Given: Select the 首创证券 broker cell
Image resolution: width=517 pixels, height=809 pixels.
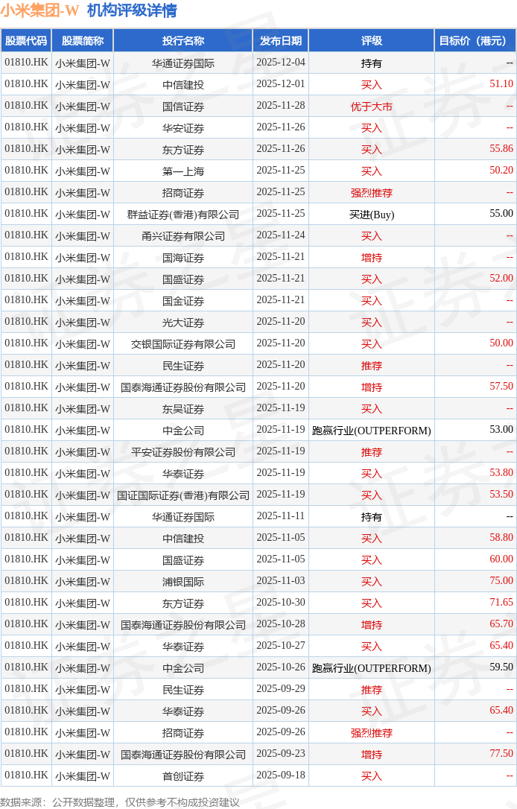Looking at the screenshot, I should coord(183,776).
